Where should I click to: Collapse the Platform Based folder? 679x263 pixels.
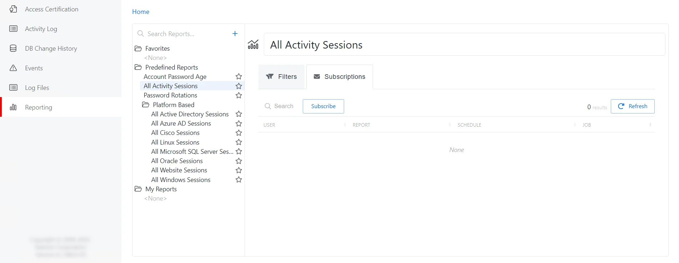[x=146, y=105]
